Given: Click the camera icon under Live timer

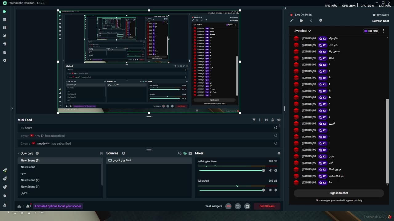Looking at the screenshot, I should (301, 21).
